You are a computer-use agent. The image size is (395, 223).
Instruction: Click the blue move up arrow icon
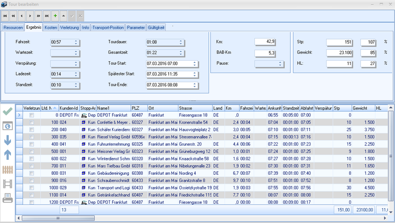[x=8, y=155]
